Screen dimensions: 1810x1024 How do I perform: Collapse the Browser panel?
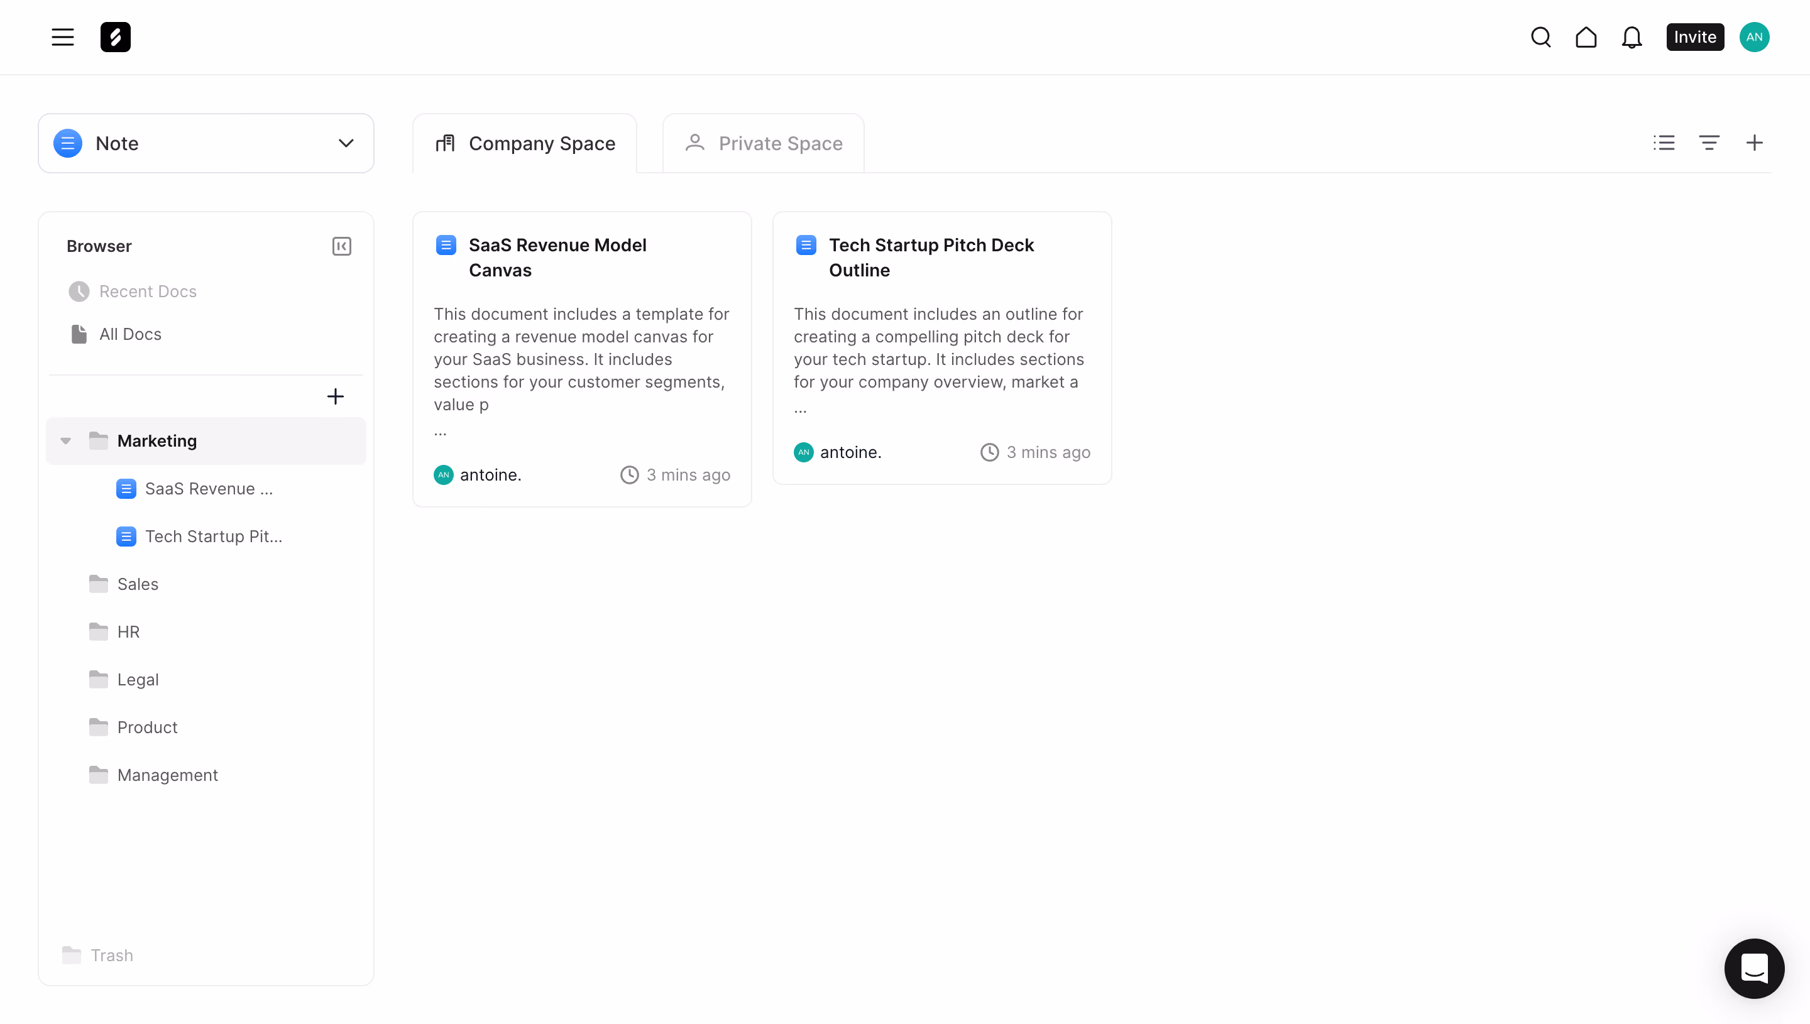click(x=341, y=246)
